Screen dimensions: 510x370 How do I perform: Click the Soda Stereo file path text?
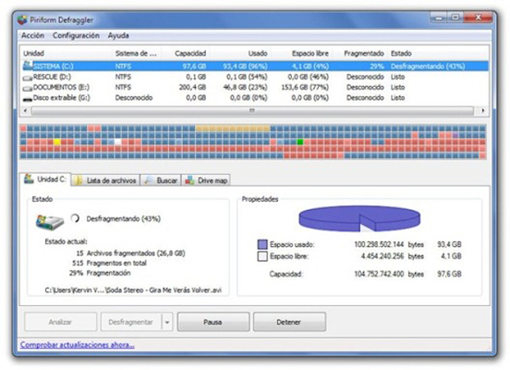(133, 290)
